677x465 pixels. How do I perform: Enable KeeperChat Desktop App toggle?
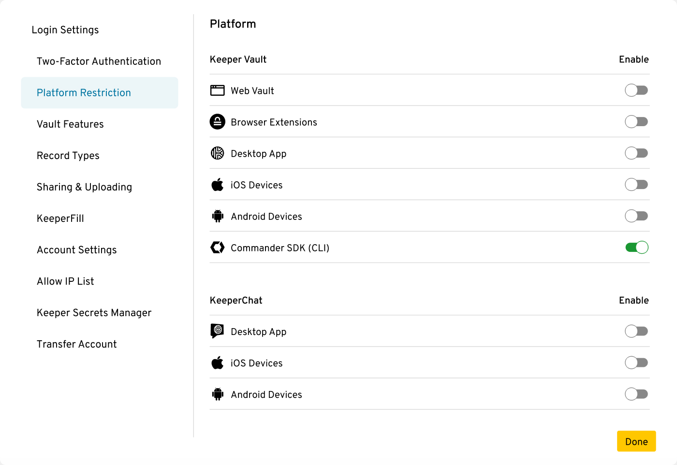636,331
